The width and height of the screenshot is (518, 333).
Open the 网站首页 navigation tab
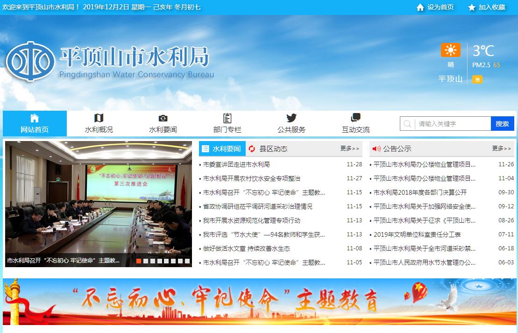tap(35, 124)
